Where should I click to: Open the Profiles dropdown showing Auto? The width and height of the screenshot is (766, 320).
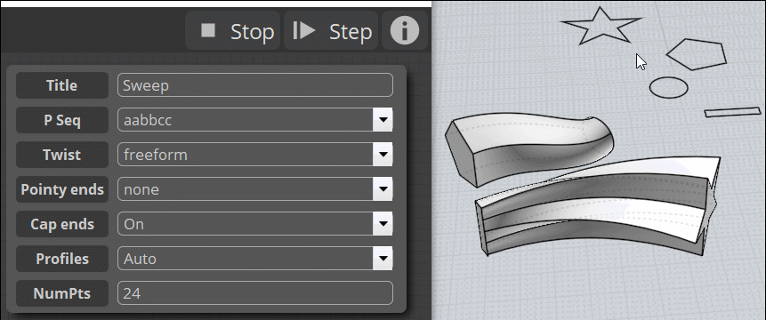[255, 259]
